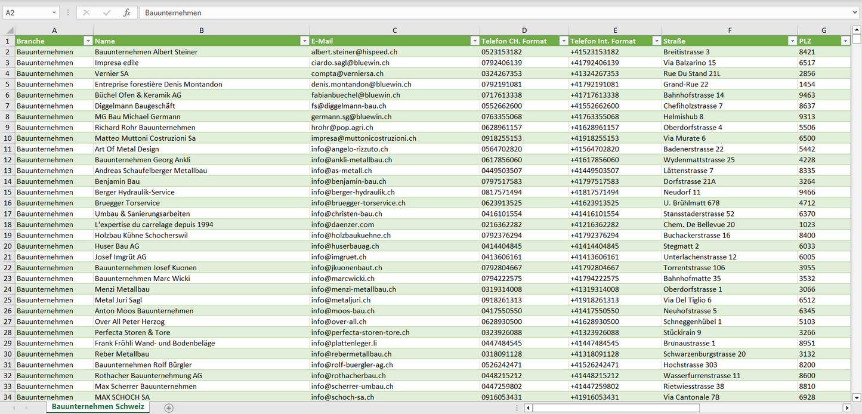Viewport: 862px width, 414px height.
Task: Click the horizontal scrollbar left arrow
Action: (528, 408)
